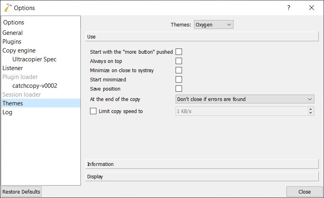Open Ultracopier Spec under Copy engine
Image resolution: width=324 pixels, height=198 pixels.
pos(34,59)
